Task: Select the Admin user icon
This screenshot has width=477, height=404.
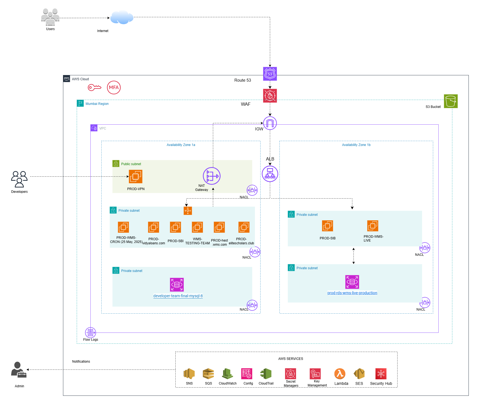Action: click(x=19, y=370)
